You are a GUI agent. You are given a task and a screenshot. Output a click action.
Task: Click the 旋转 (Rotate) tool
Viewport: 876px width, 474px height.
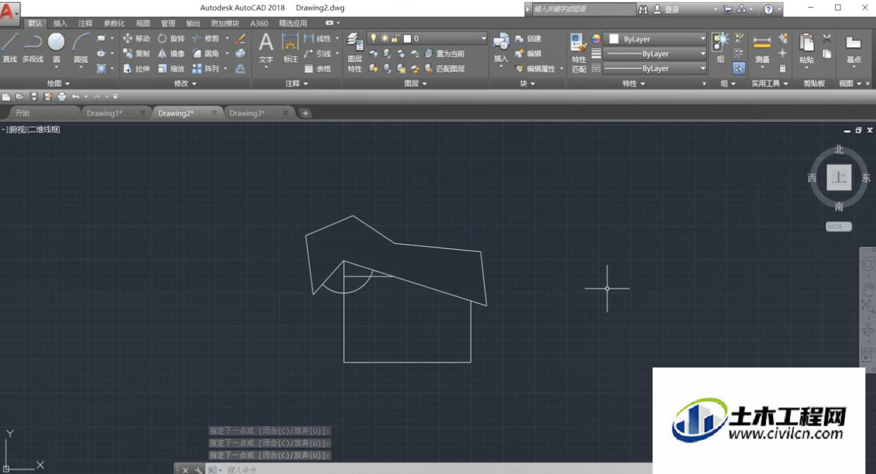[171, 38]
